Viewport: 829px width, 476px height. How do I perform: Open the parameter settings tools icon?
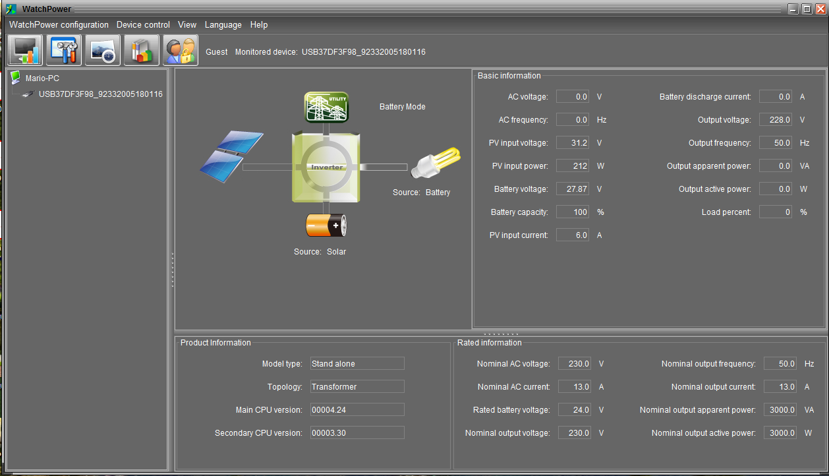coord(65,50)
